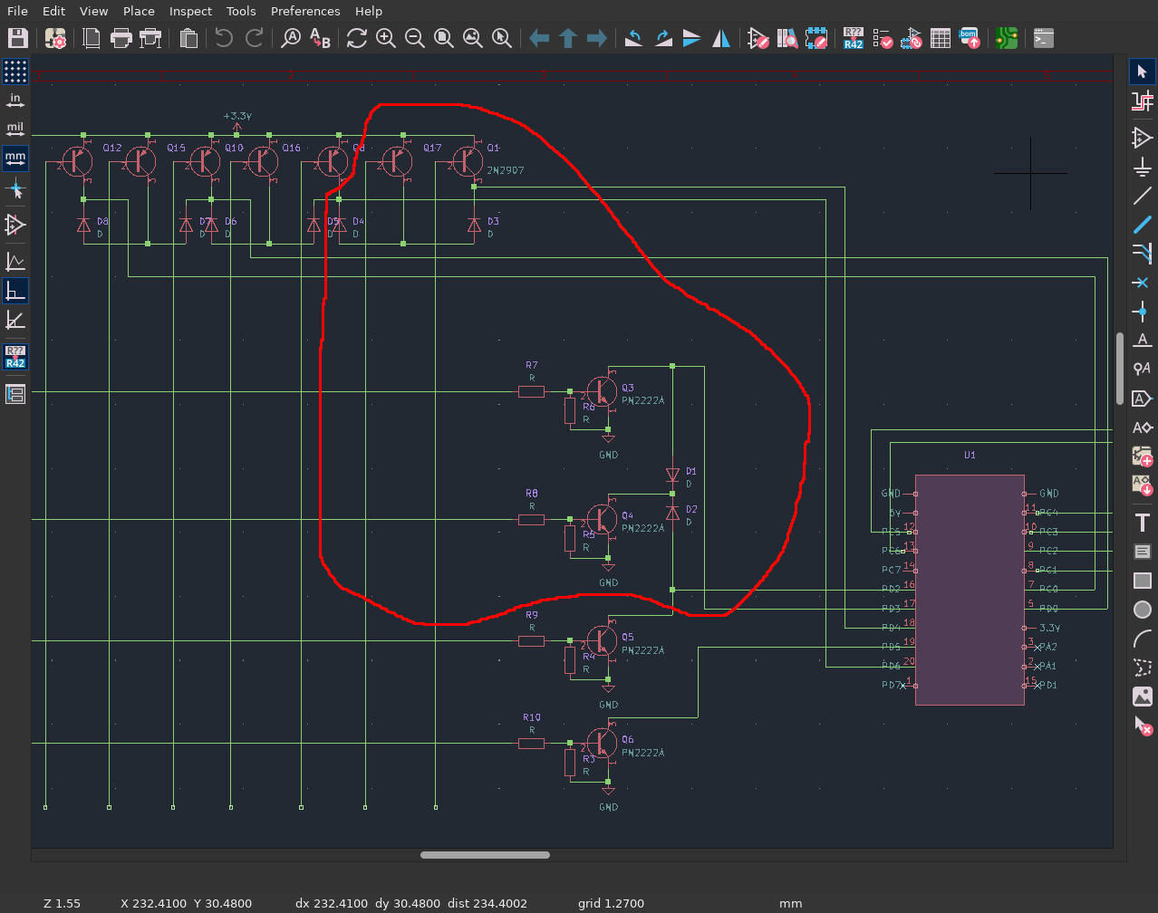Click the Generate BOM icon
Screen dimensions: 1158x913
pyautogui.click(x=970, y=38)
